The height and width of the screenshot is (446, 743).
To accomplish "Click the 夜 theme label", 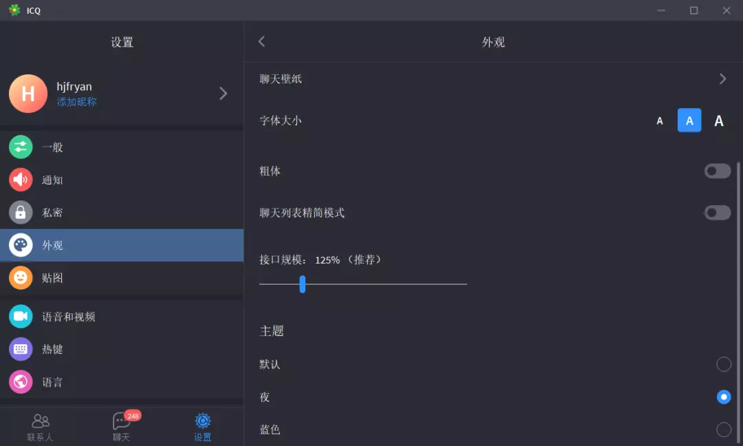I will tap(264, 396).
